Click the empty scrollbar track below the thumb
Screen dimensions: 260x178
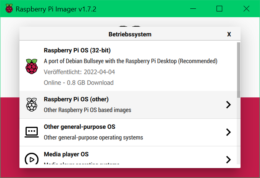point(239,134)
